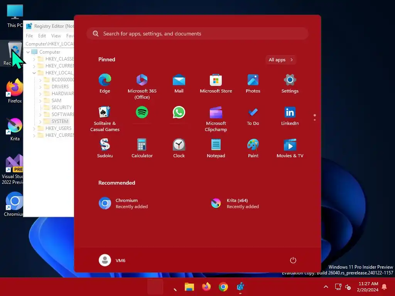Open WhatsApp from pinned apps
The width and height of the screenshot is (395, 296).
click(x=179, y=112)
